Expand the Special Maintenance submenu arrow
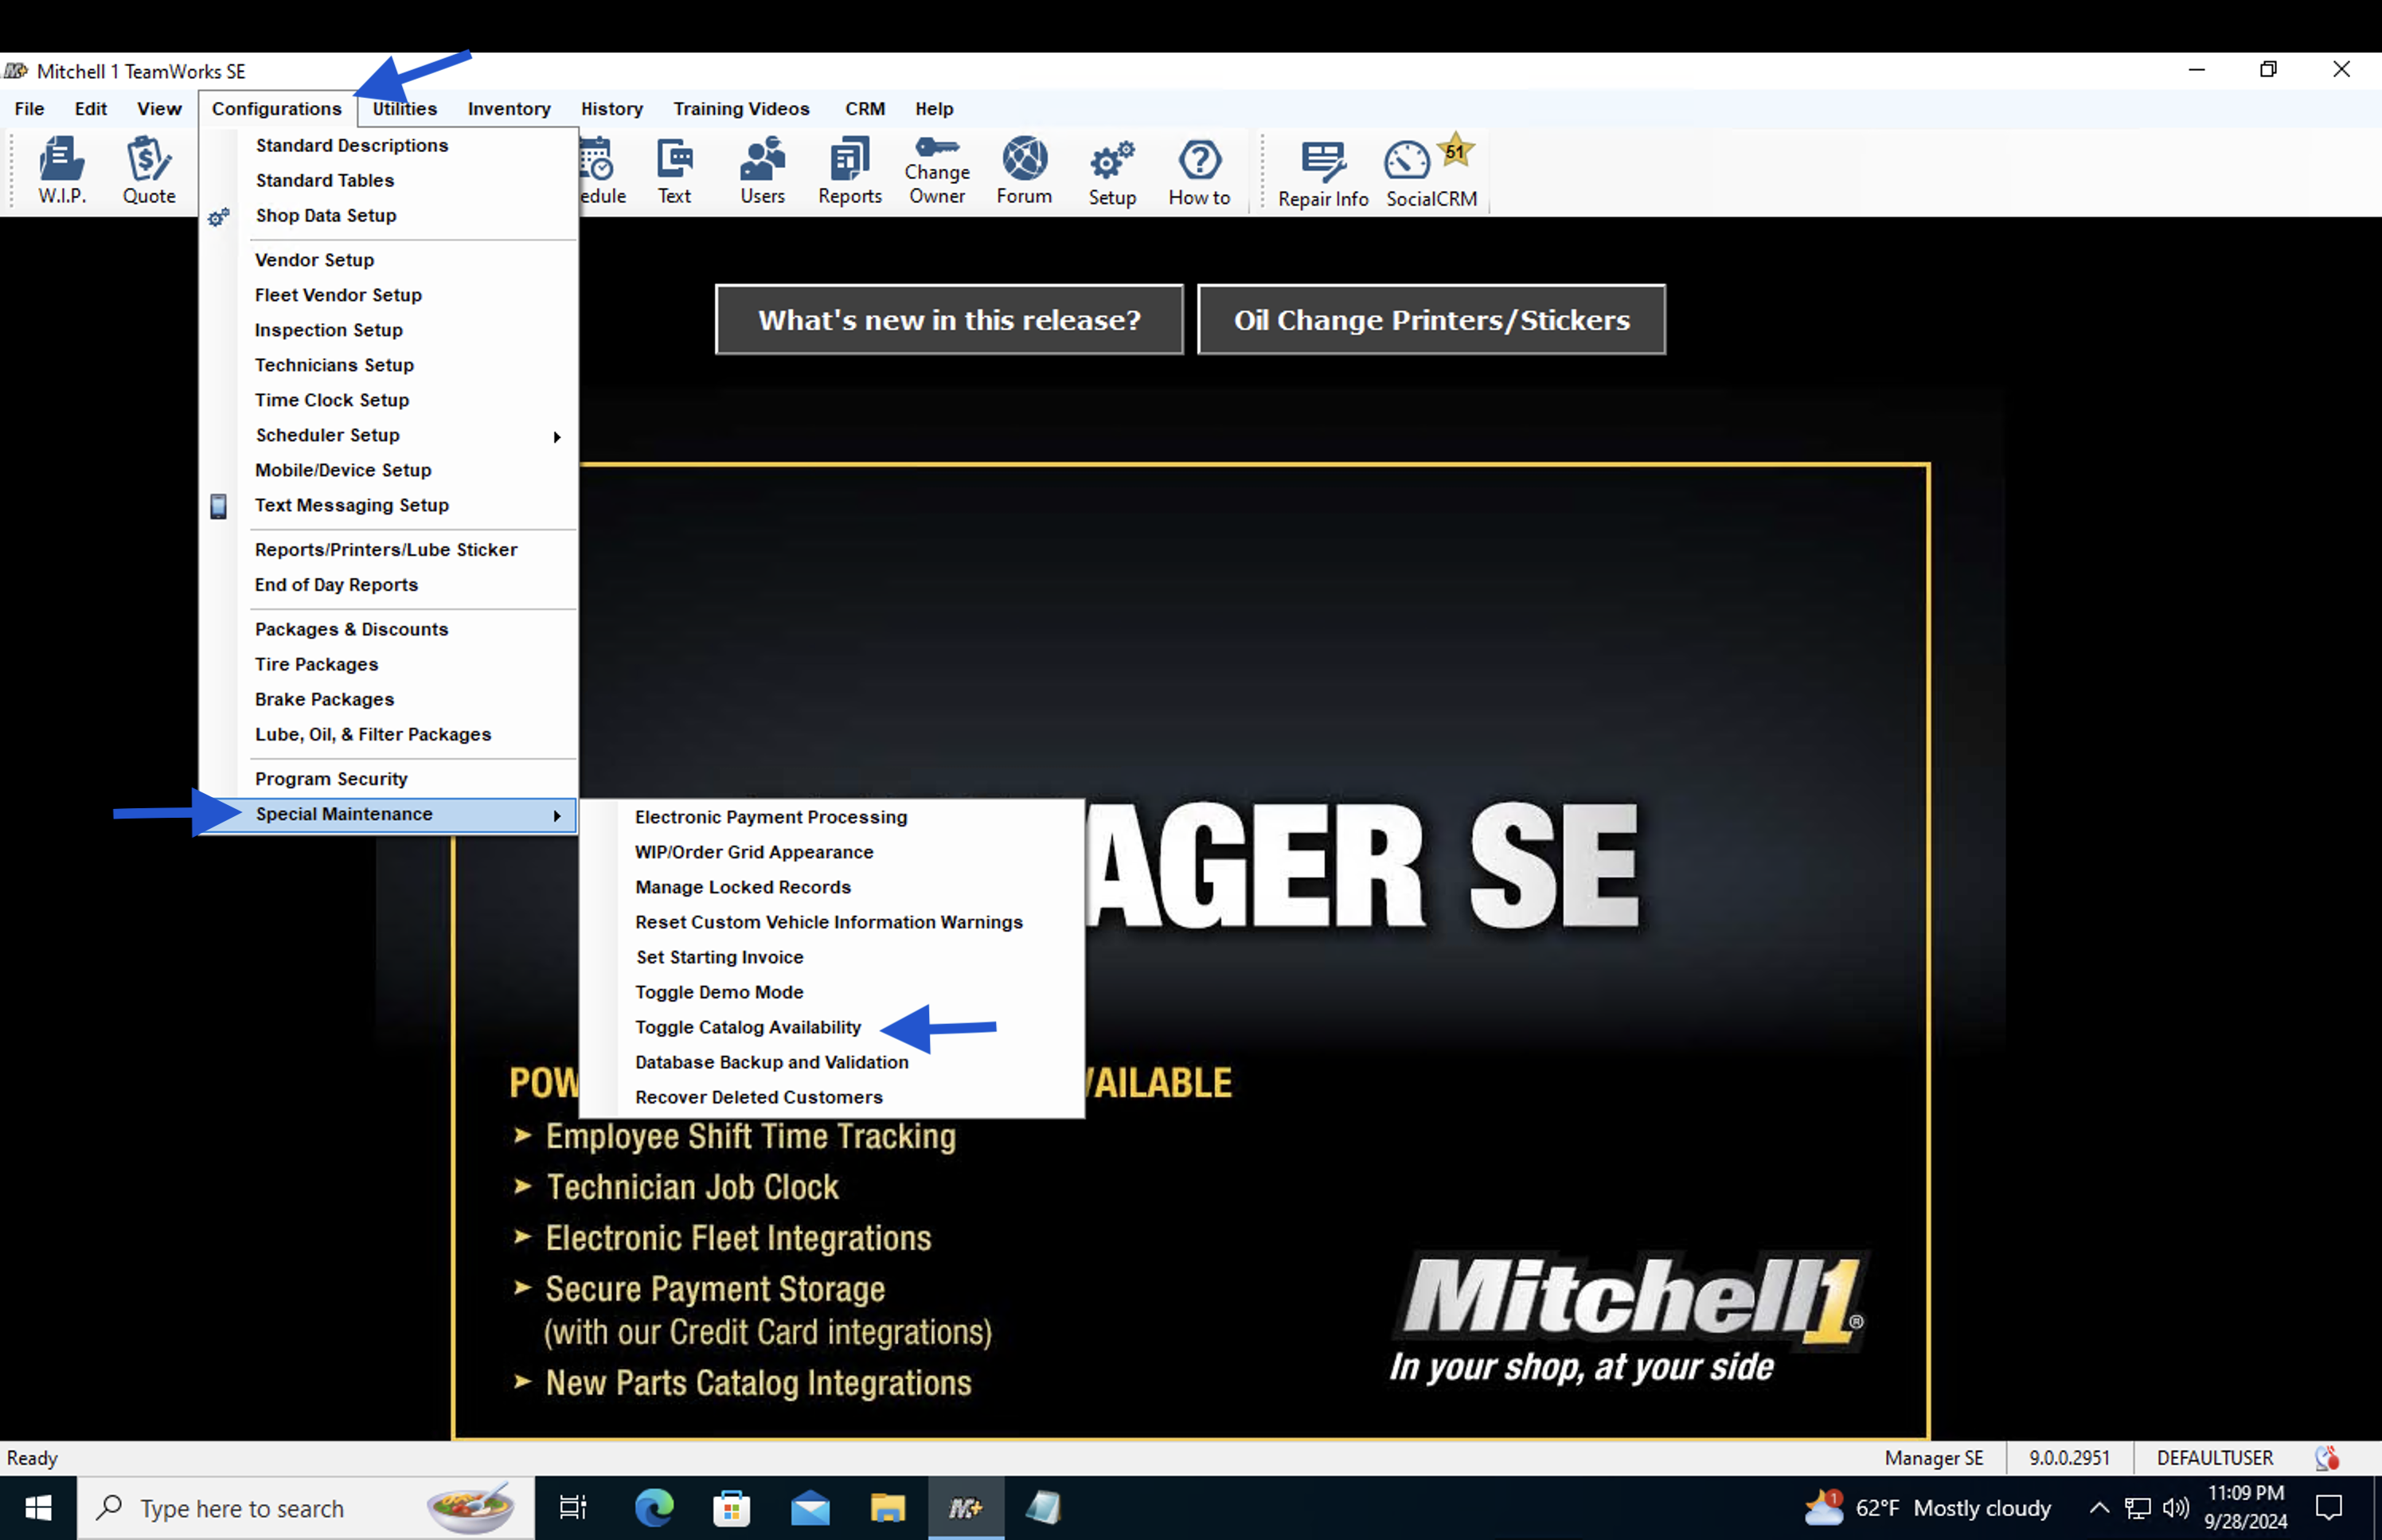This screenshot has width=2382, height=1540. pos(556,816)
